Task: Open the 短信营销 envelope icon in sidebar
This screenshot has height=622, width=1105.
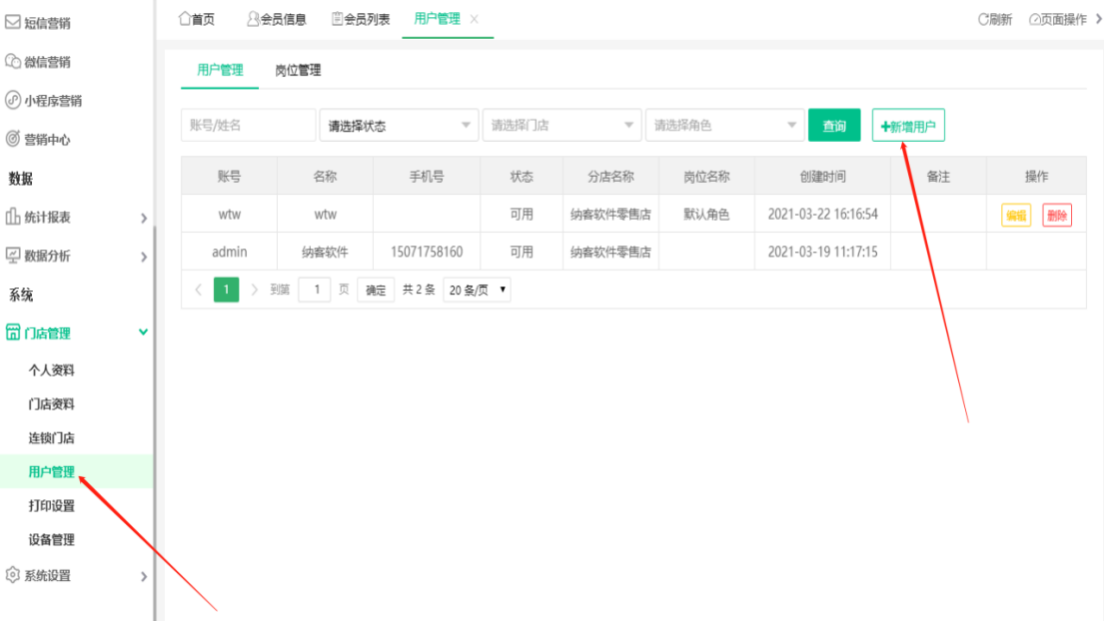Action: coord(14,22)
